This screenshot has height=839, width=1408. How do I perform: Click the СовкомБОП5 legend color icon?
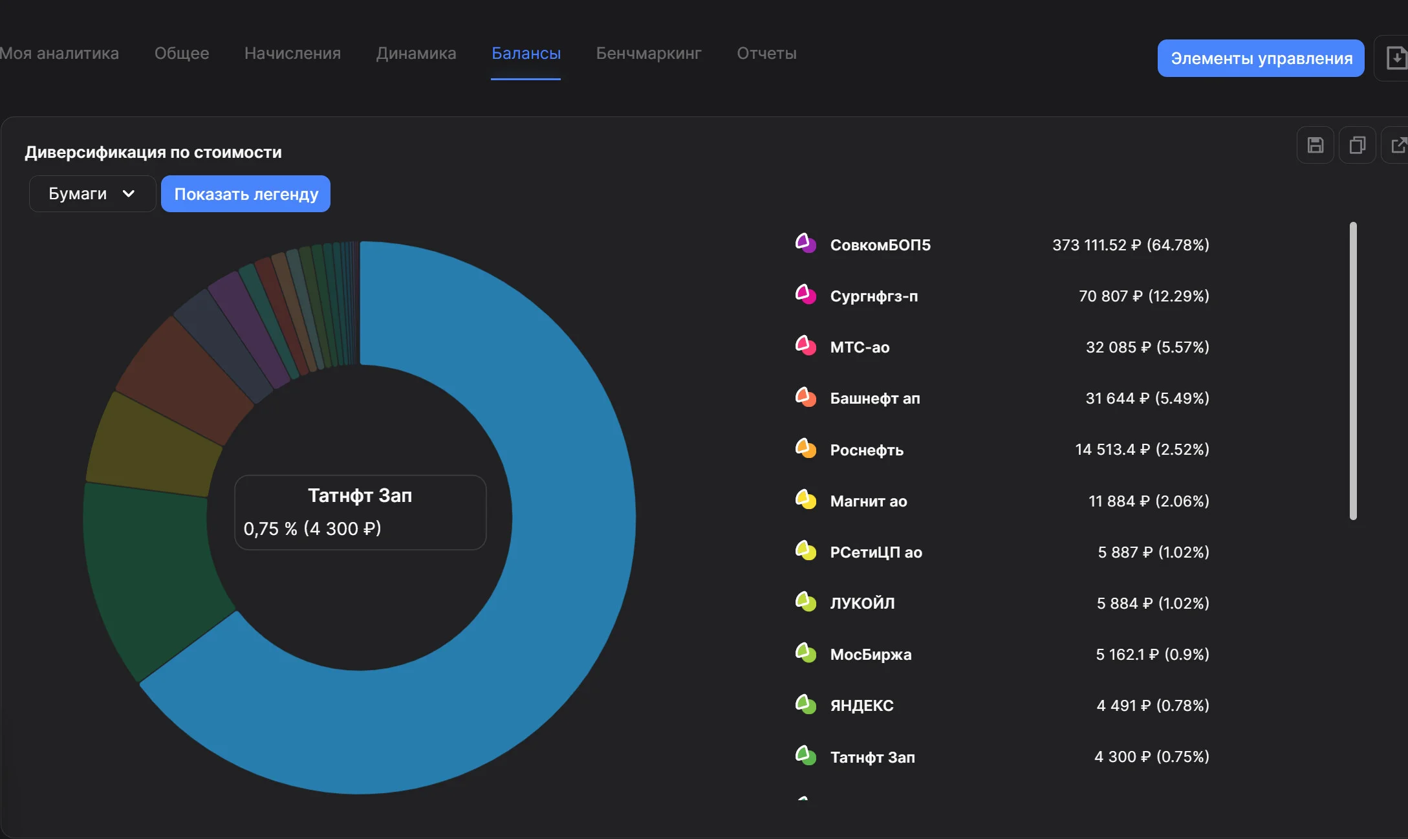click(x=805, y=244)
